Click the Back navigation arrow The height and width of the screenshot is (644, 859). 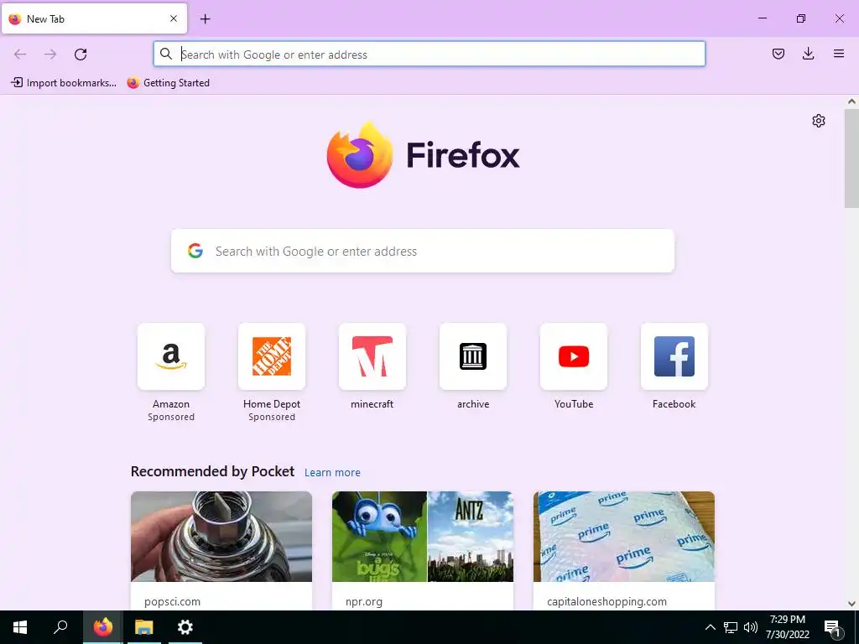click(20, 54)
